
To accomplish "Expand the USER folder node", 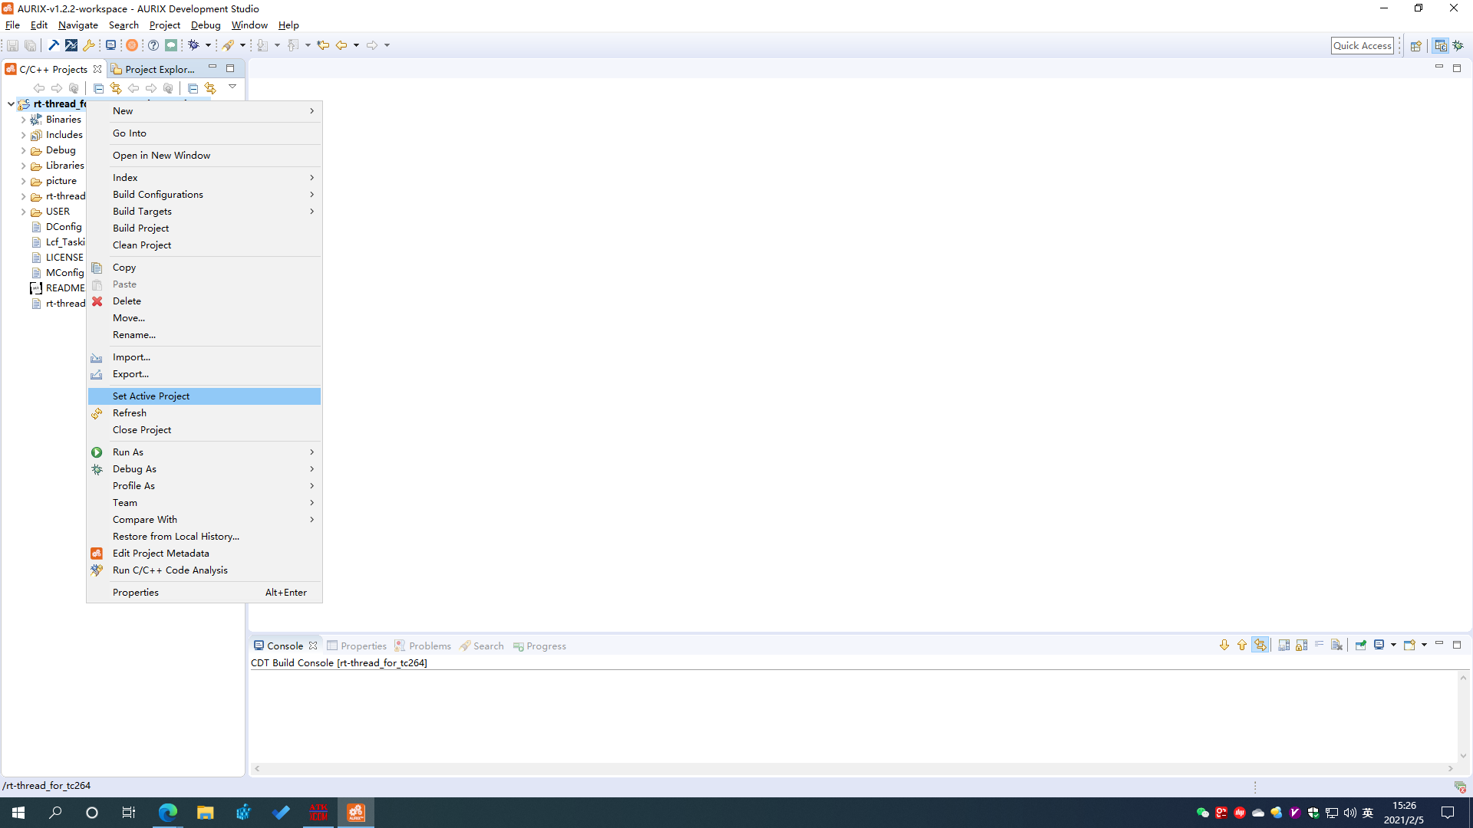I will pyautogui.click(x=23, y=212).
